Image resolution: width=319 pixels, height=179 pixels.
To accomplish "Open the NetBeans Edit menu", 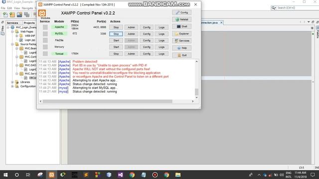I will [9, 8].
